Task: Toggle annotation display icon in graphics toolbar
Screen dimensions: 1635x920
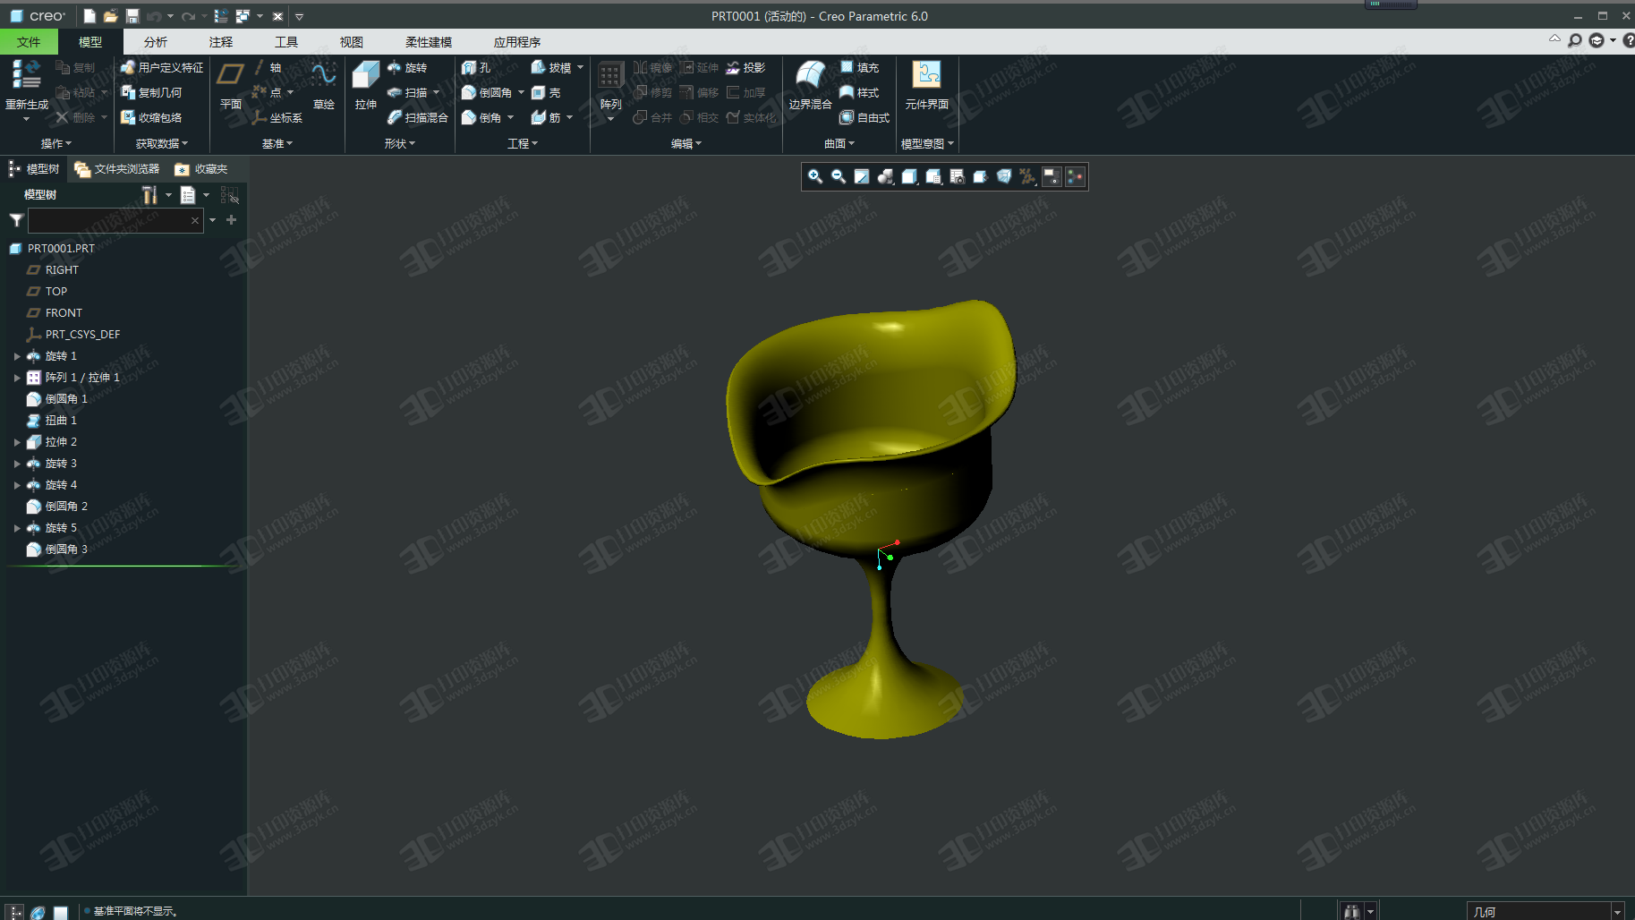Action: pyautogui.click(x=1052, y=176)
